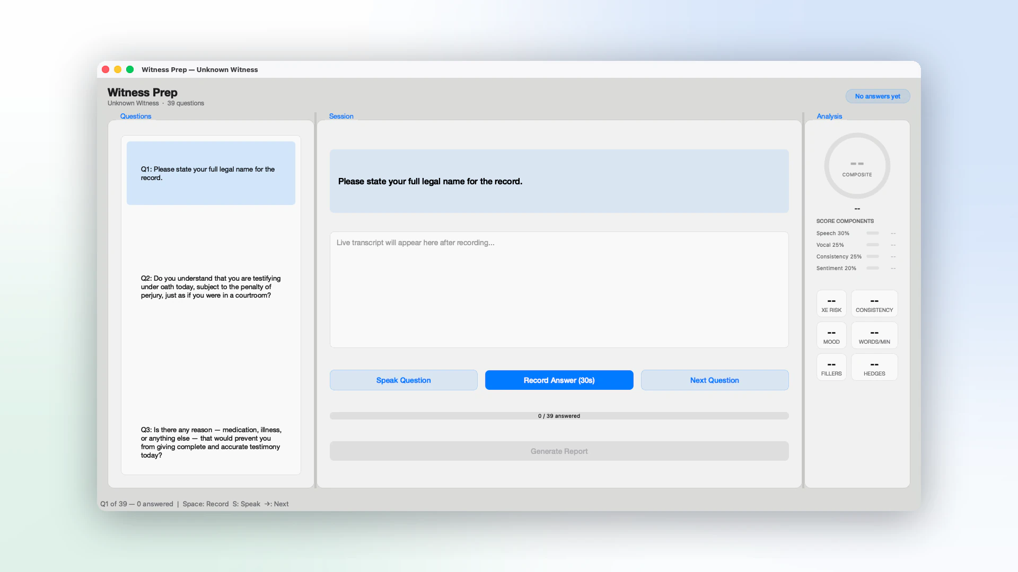The width and height of the screenshot is (1018, 572).
Task: Click 'Unknown Witness · 39 questions' subtitle
Action: click(156, 103)
